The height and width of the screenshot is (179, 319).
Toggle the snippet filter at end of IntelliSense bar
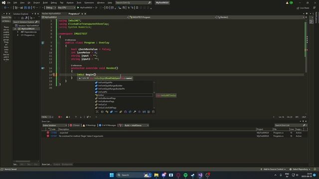coord(154,112)
